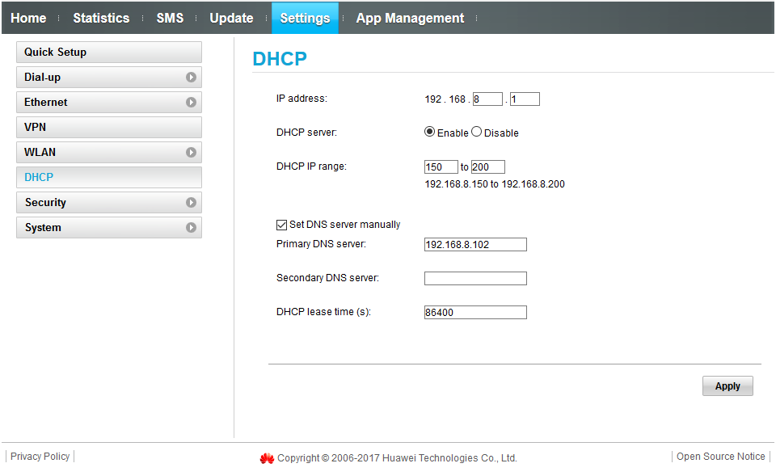Image resolution: width=776 pixels, height=476 pixels.
Task: Click the Copyright Huawei Technologies text
Action: coord(397,458)
